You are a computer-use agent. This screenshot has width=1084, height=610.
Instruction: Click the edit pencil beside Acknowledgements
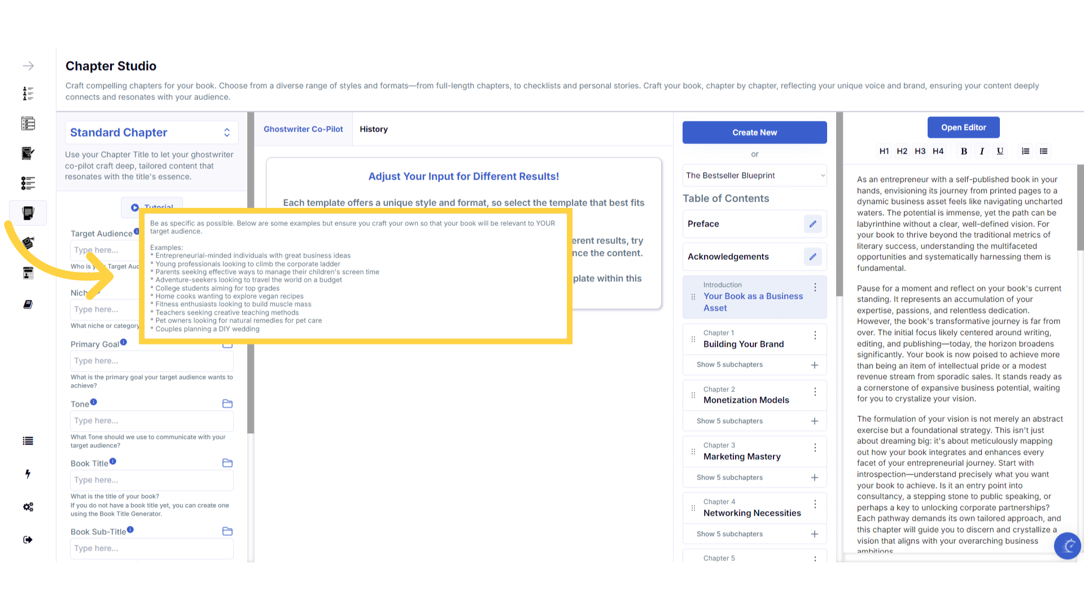coord(812,256)
